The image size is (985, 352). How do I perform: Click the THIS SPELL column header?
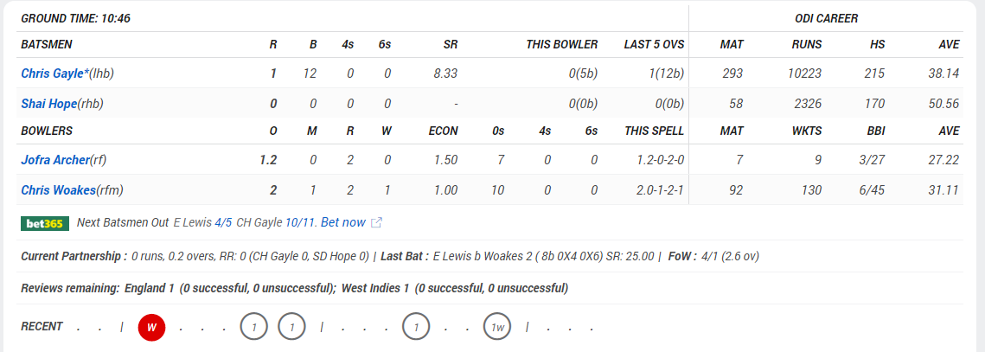[x=654, y=131]
